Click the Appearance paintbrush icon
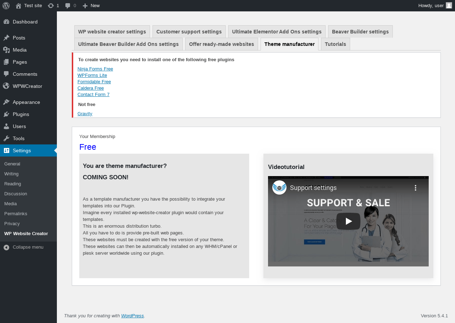 click(x=6, y=102)
